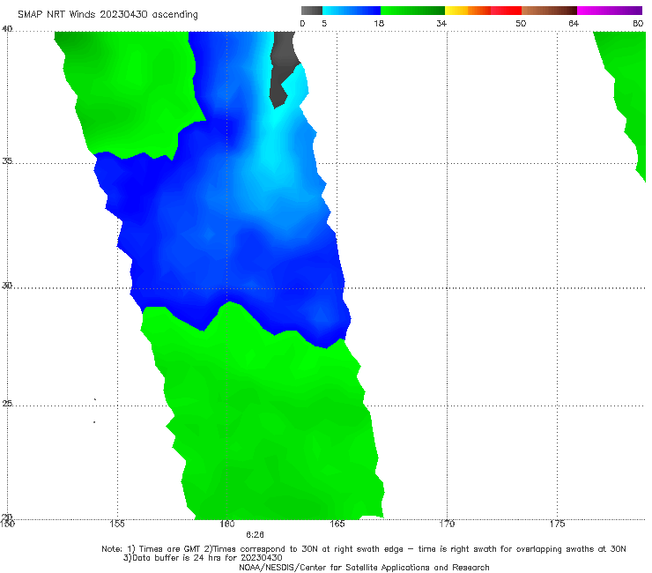652x573 pixels.
Task: Click longitude label '155' on the bottom axis
Action: [x=117, y=524]
